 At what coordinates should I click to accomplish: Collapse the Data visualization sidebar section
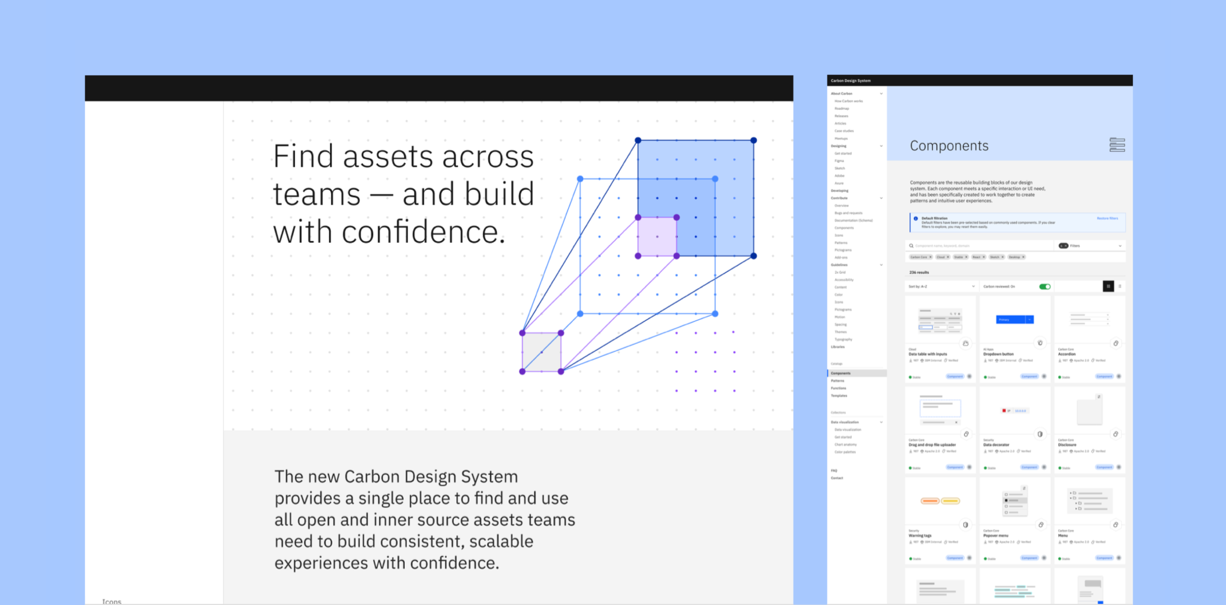881,422
